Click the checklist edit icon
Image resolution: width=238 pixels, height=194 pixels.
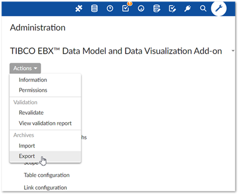pos(173,8)
